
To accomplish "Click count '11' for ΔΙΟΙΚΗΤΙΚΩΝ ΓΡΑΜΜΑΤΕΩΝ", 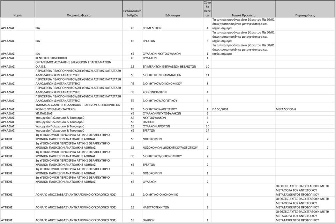I will coord(207,73).
